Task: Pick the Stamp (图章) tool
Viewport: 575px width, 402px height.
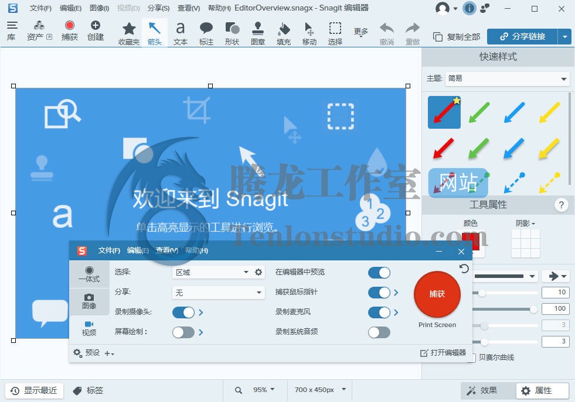Action: pyautogui.click(x=258, y=33)
